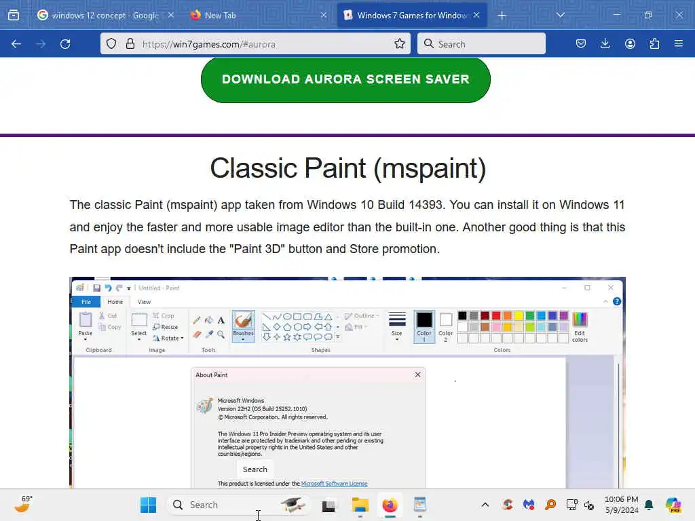Show hidden system tray icons
This screenshot has height=521, width=695.
coord(485,505)
